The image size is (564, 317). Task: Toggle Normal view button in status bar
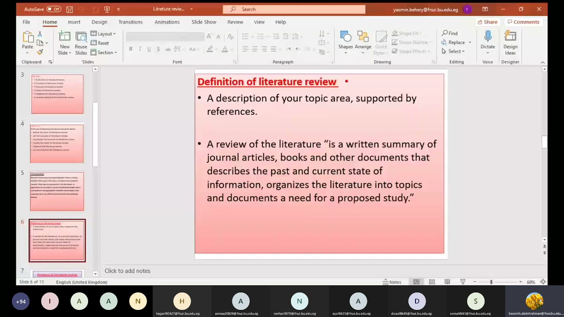416,282
